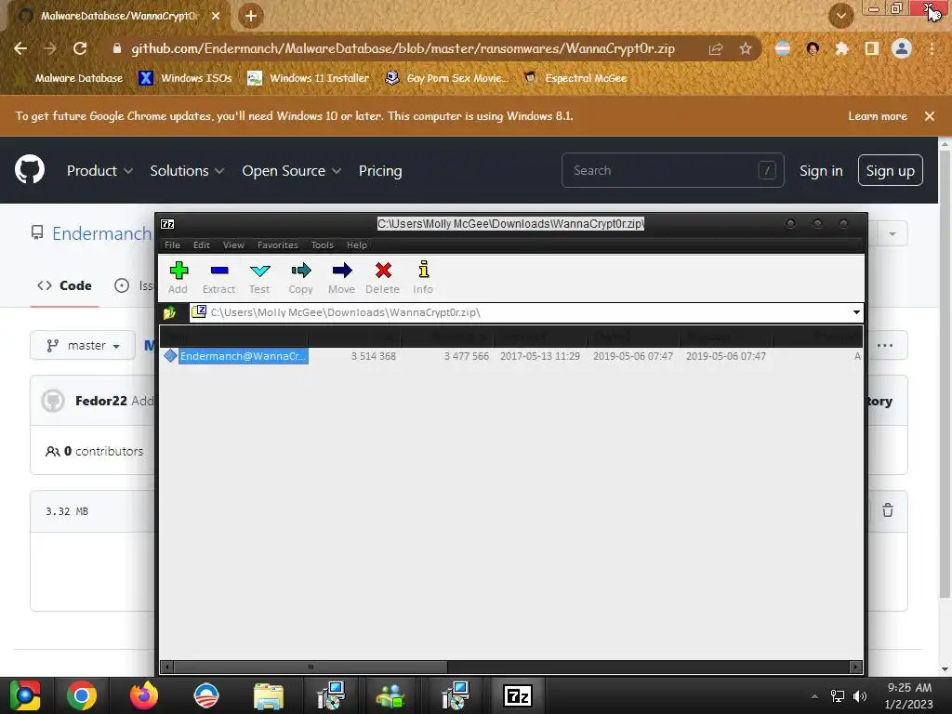This screenshot has height=714, width=952.
Task: Open Chrome three-dot menu
Action: point(932,48)
